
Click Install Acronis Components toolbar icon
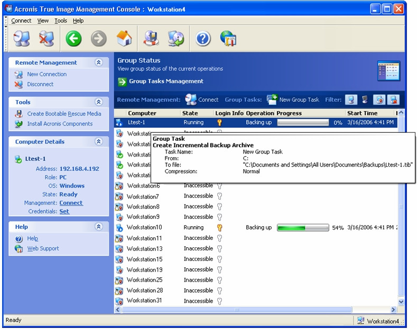[x=176, y=39]
